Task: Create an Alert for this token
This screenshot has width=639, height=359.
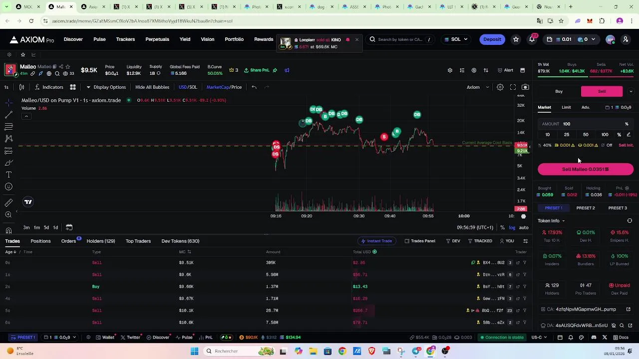Action: coord(506,70)
